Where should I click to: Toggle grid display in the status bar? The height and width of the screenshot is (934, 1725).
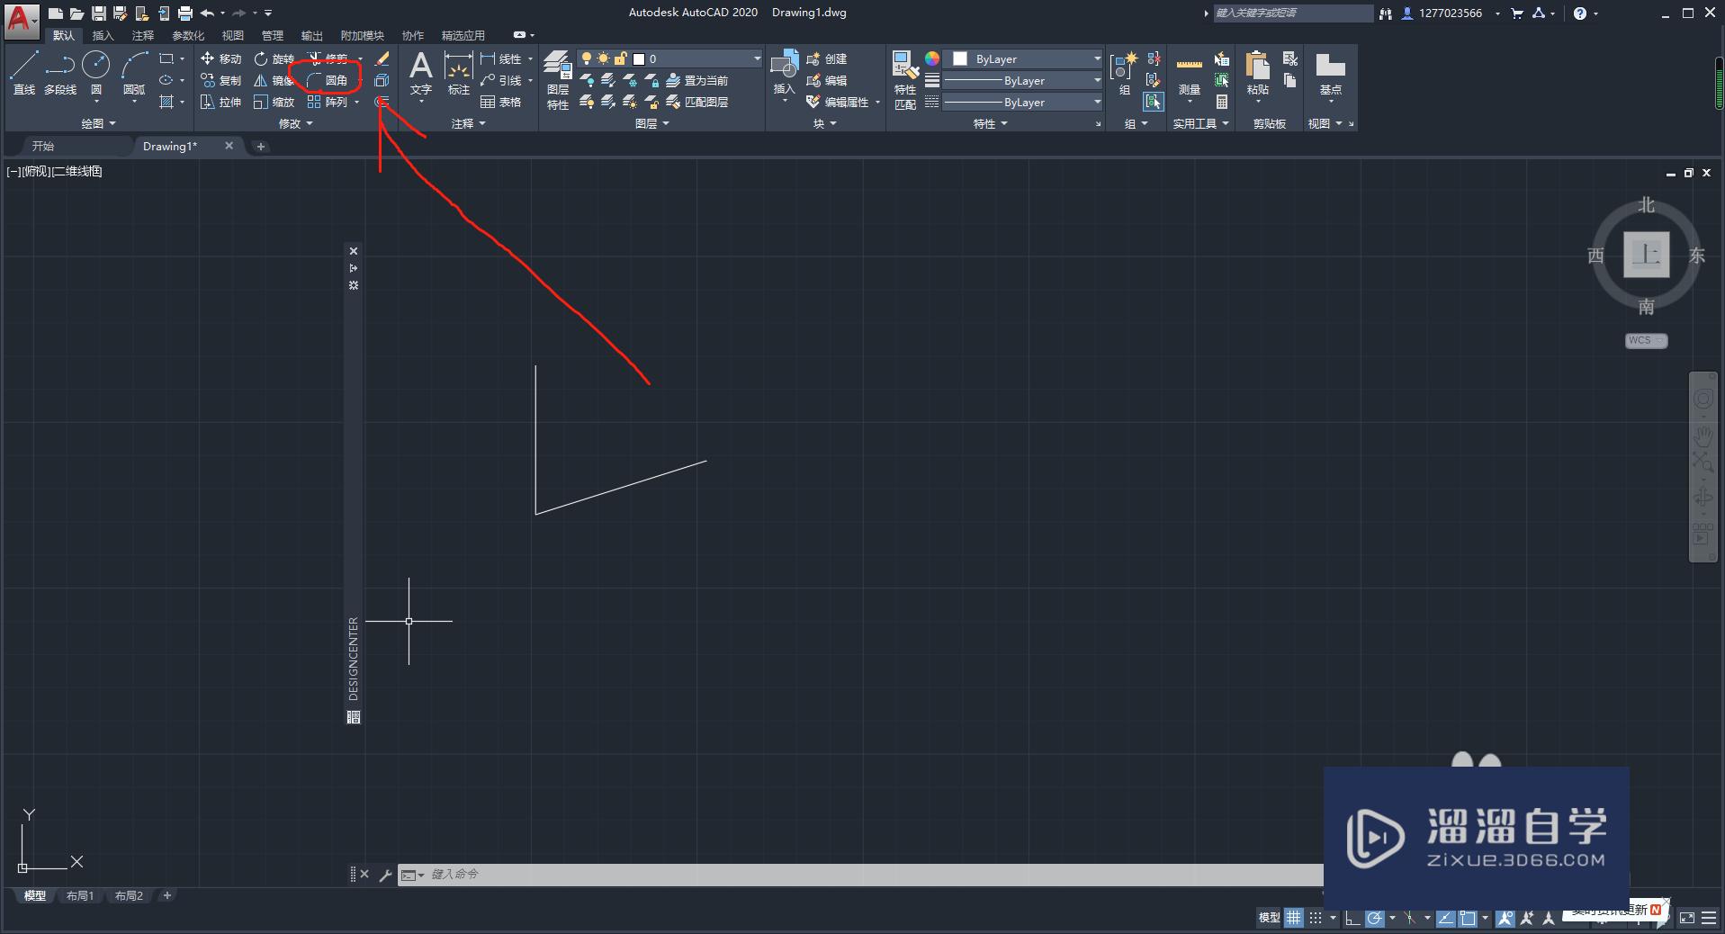pyautogui.click(x=1293, y=918)
